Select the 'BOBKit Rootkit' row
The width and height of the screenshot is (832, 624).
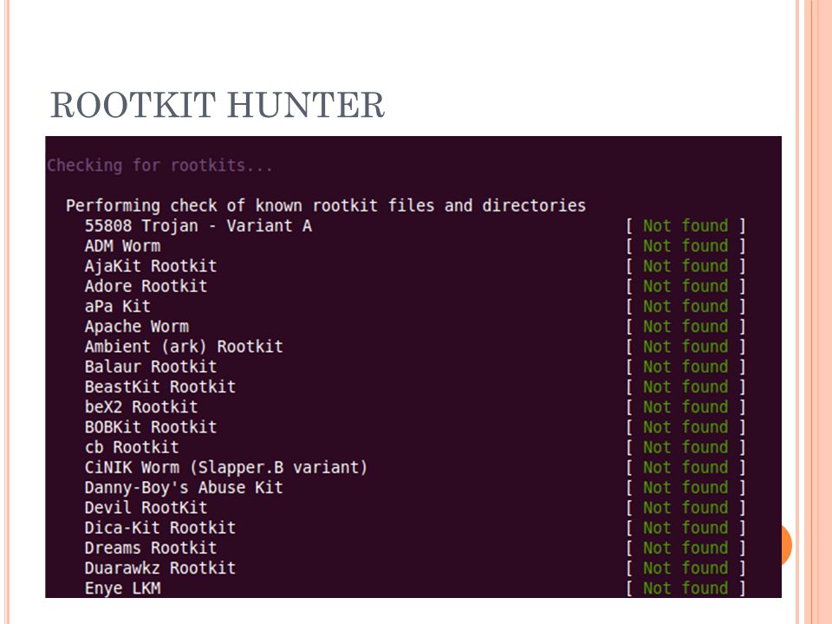coord(151,427)
